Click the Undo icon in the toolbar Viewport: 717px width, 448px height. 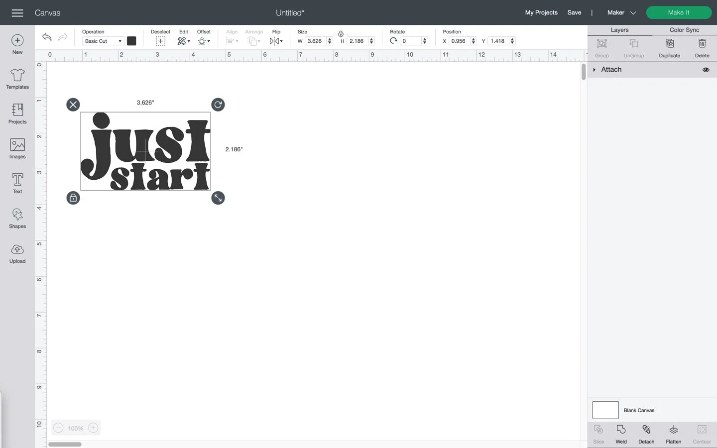(x=46, y=37)
